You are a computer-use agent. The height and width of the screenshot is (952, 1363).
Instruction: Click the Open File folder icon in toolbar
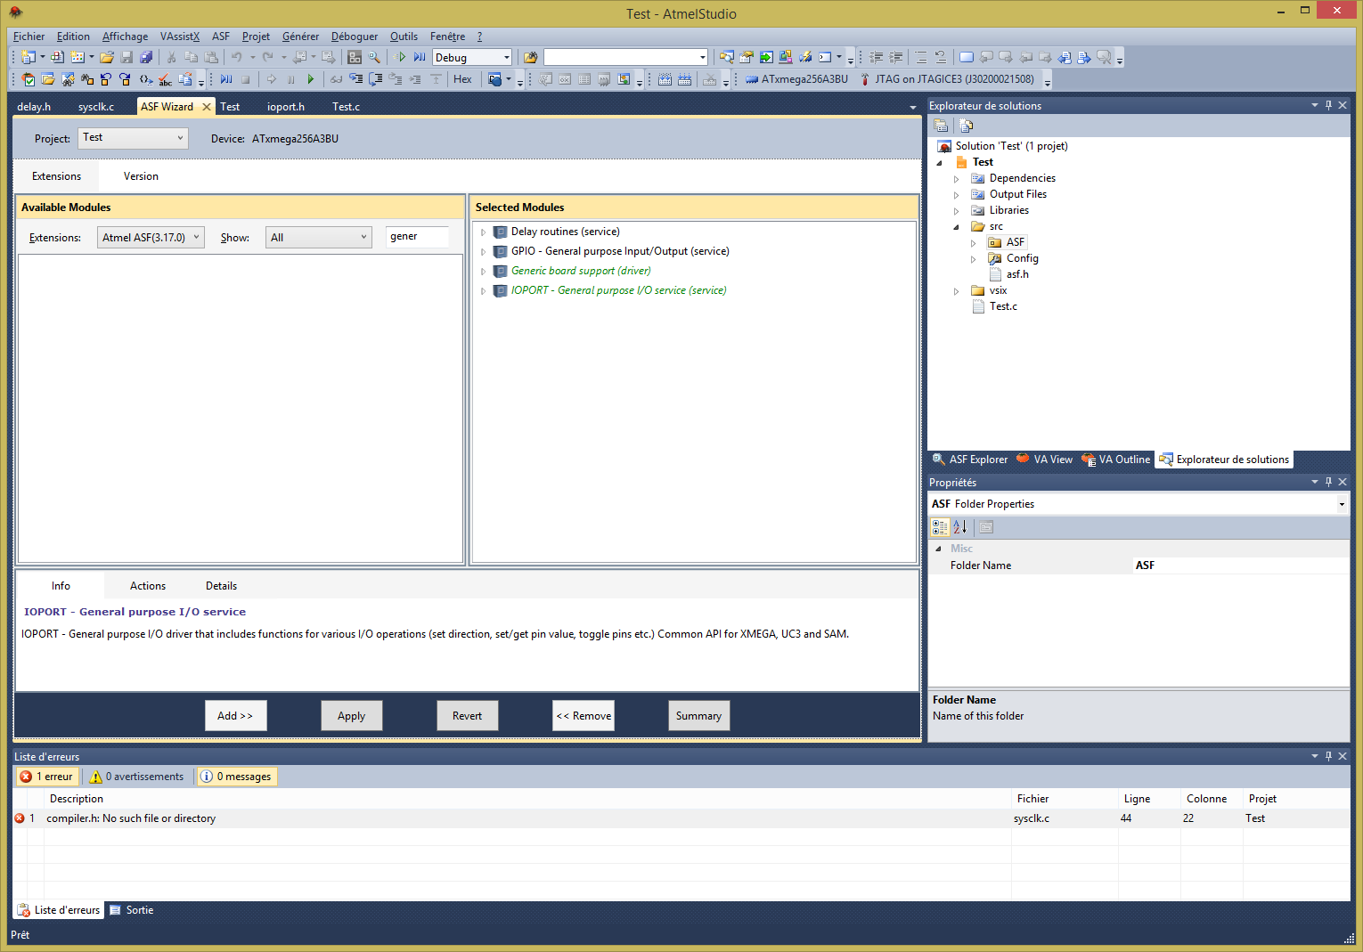(107, 57)
